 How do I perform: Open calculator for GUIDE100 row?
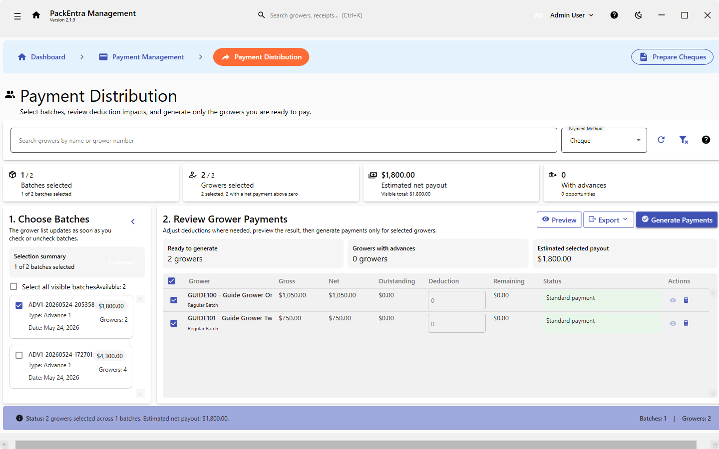coord(686,300)
